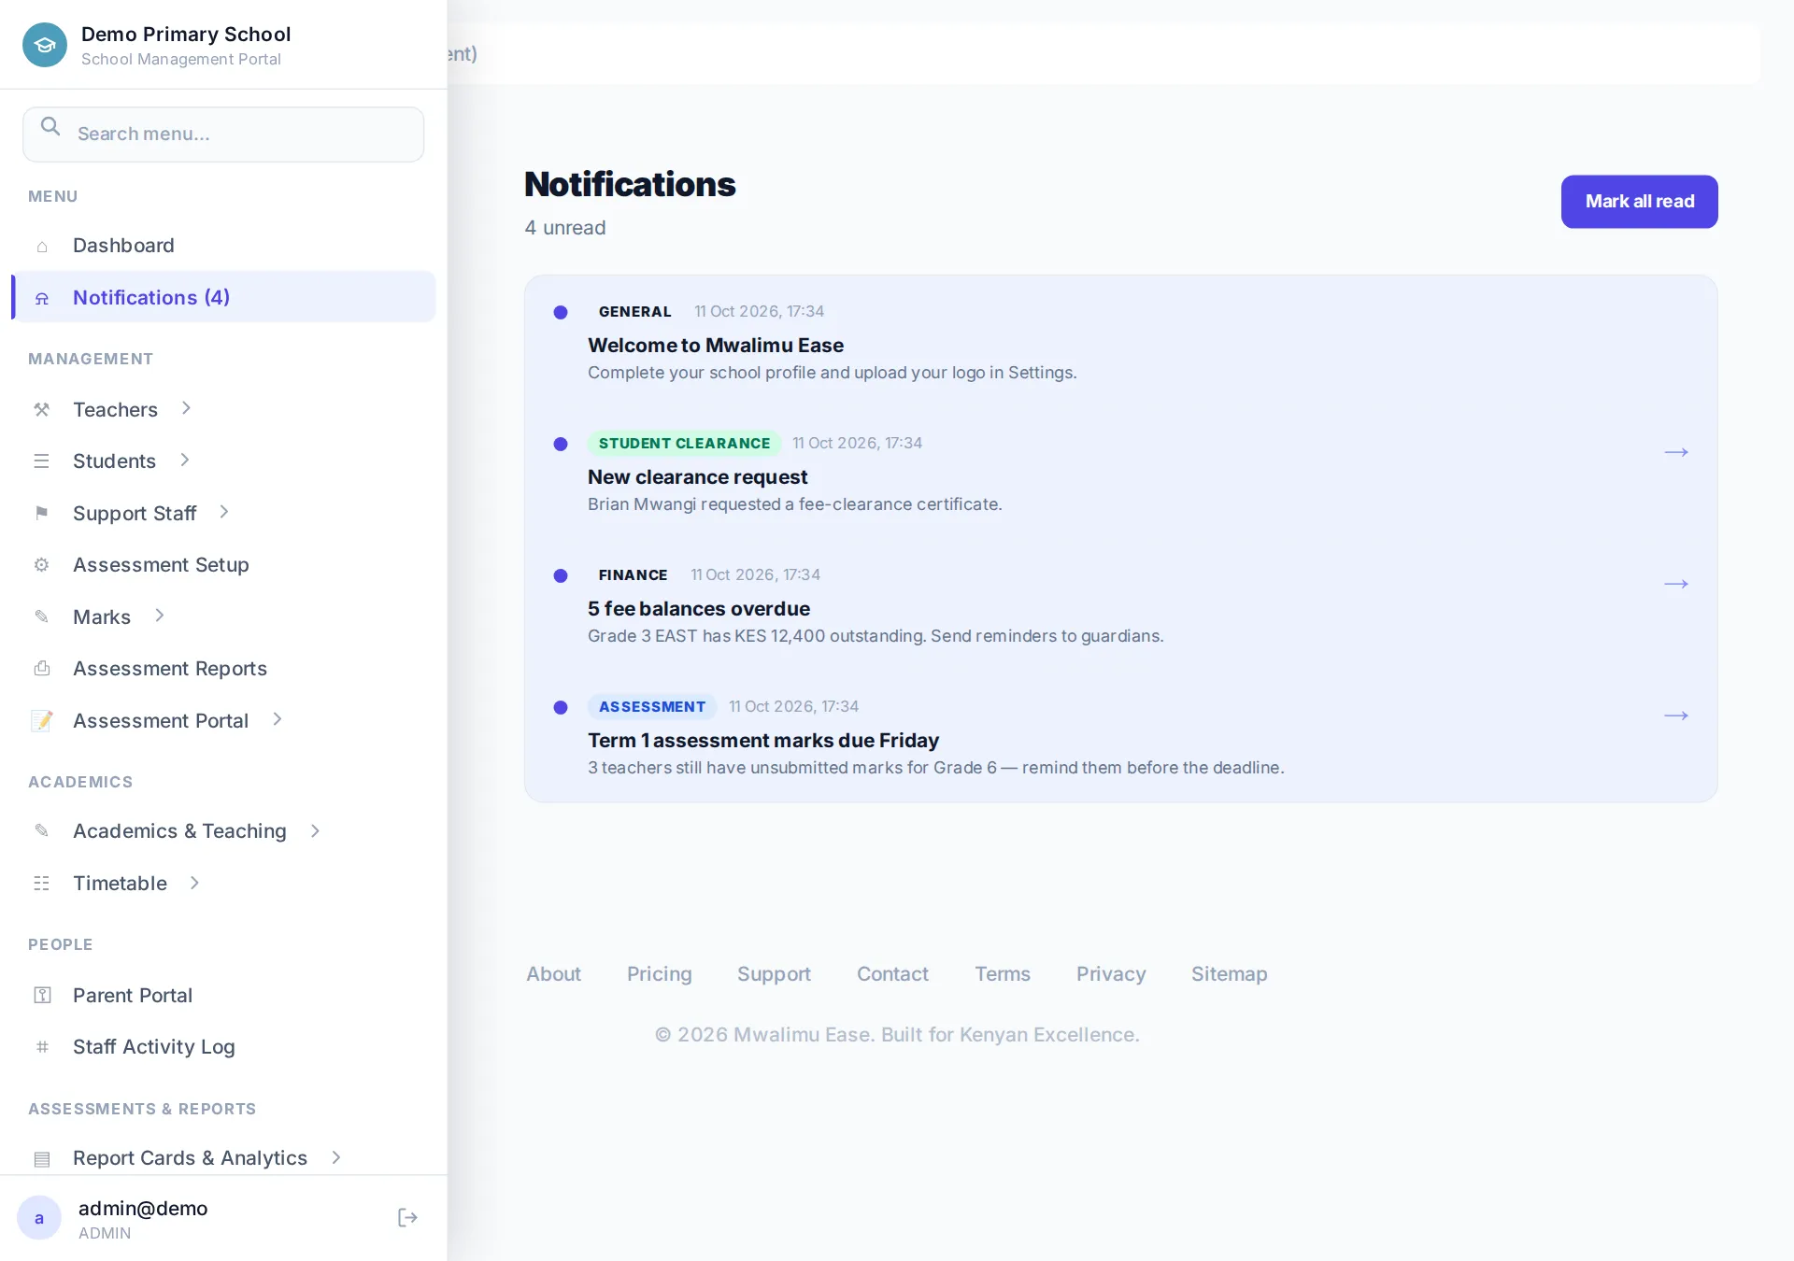This screenshot has height=1261, width=1794.
Task: Expand the Timetable submenu chevron
Action: [195, 883]
